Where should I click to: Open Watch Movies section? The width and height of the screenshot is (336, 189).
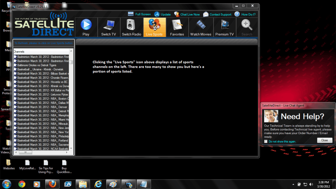point(201,27)
